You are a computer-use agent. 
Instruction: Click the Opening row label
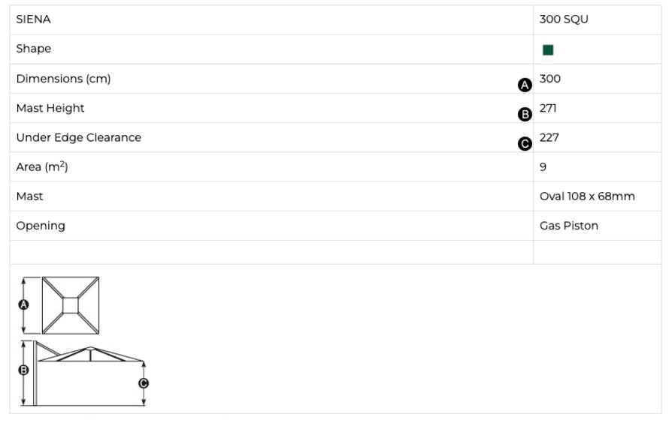[x=41, y=226]
